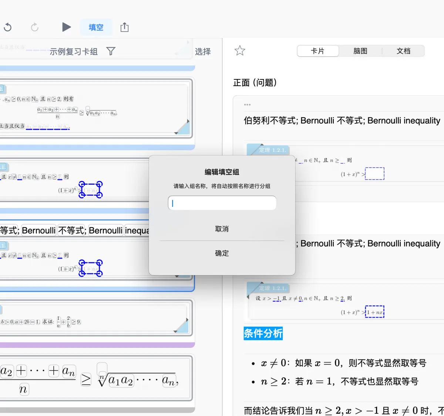Toggle the 填空 mode button
The image size is (444, 416).
[96, 27]
